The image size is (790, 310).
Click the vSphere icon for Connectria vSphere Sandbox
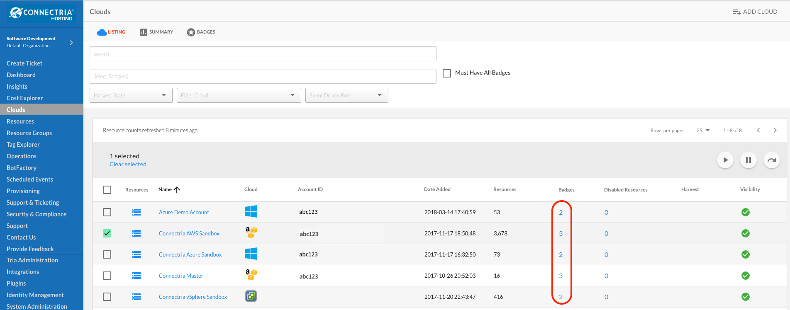(251, 296)
